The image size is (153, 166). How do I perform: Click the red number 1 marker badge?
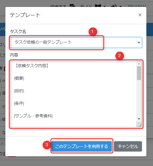(93, 32)
